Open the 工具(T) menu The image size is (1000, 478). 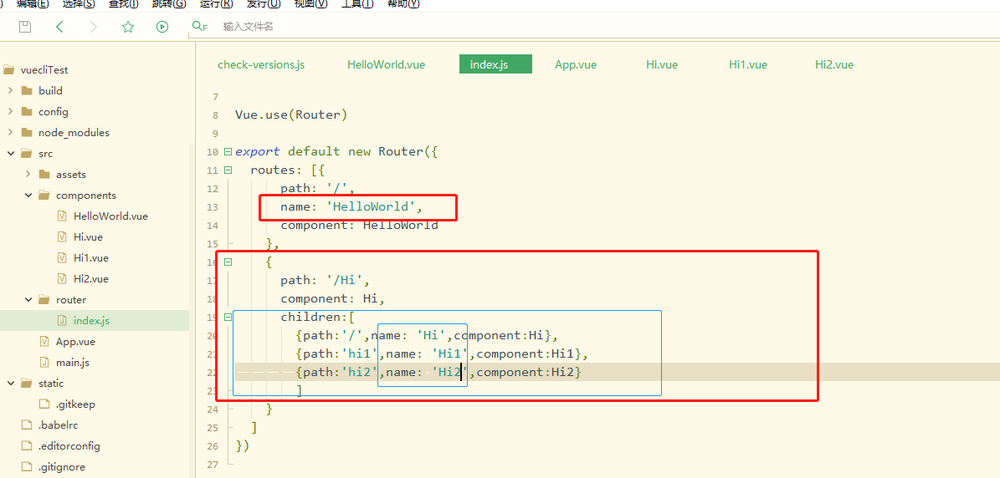click(x=358, y=4)
